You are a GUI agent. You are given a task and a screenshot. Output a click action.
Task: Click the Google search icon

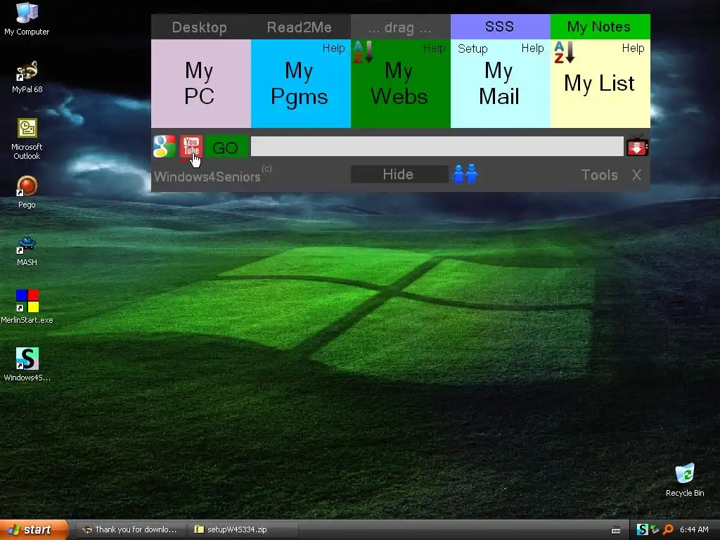tap(165, 146)
